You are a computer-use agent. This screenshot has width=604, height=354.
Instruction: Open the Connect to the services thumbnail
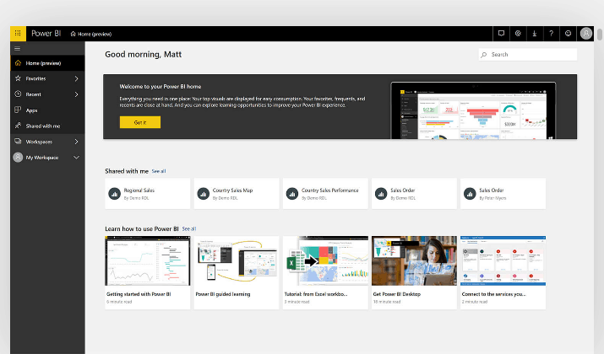point(503,260)
